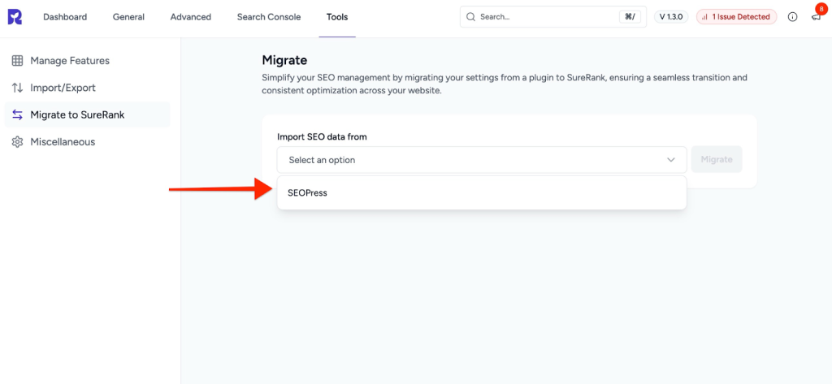This screenshot has width=832, height=384.
Task: Select the Tools tab
Action: pyautogui.click(x=337, y=17)
